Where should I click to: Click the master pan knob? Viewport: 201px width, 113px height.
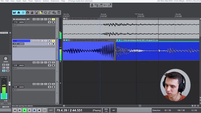(6, 58)
